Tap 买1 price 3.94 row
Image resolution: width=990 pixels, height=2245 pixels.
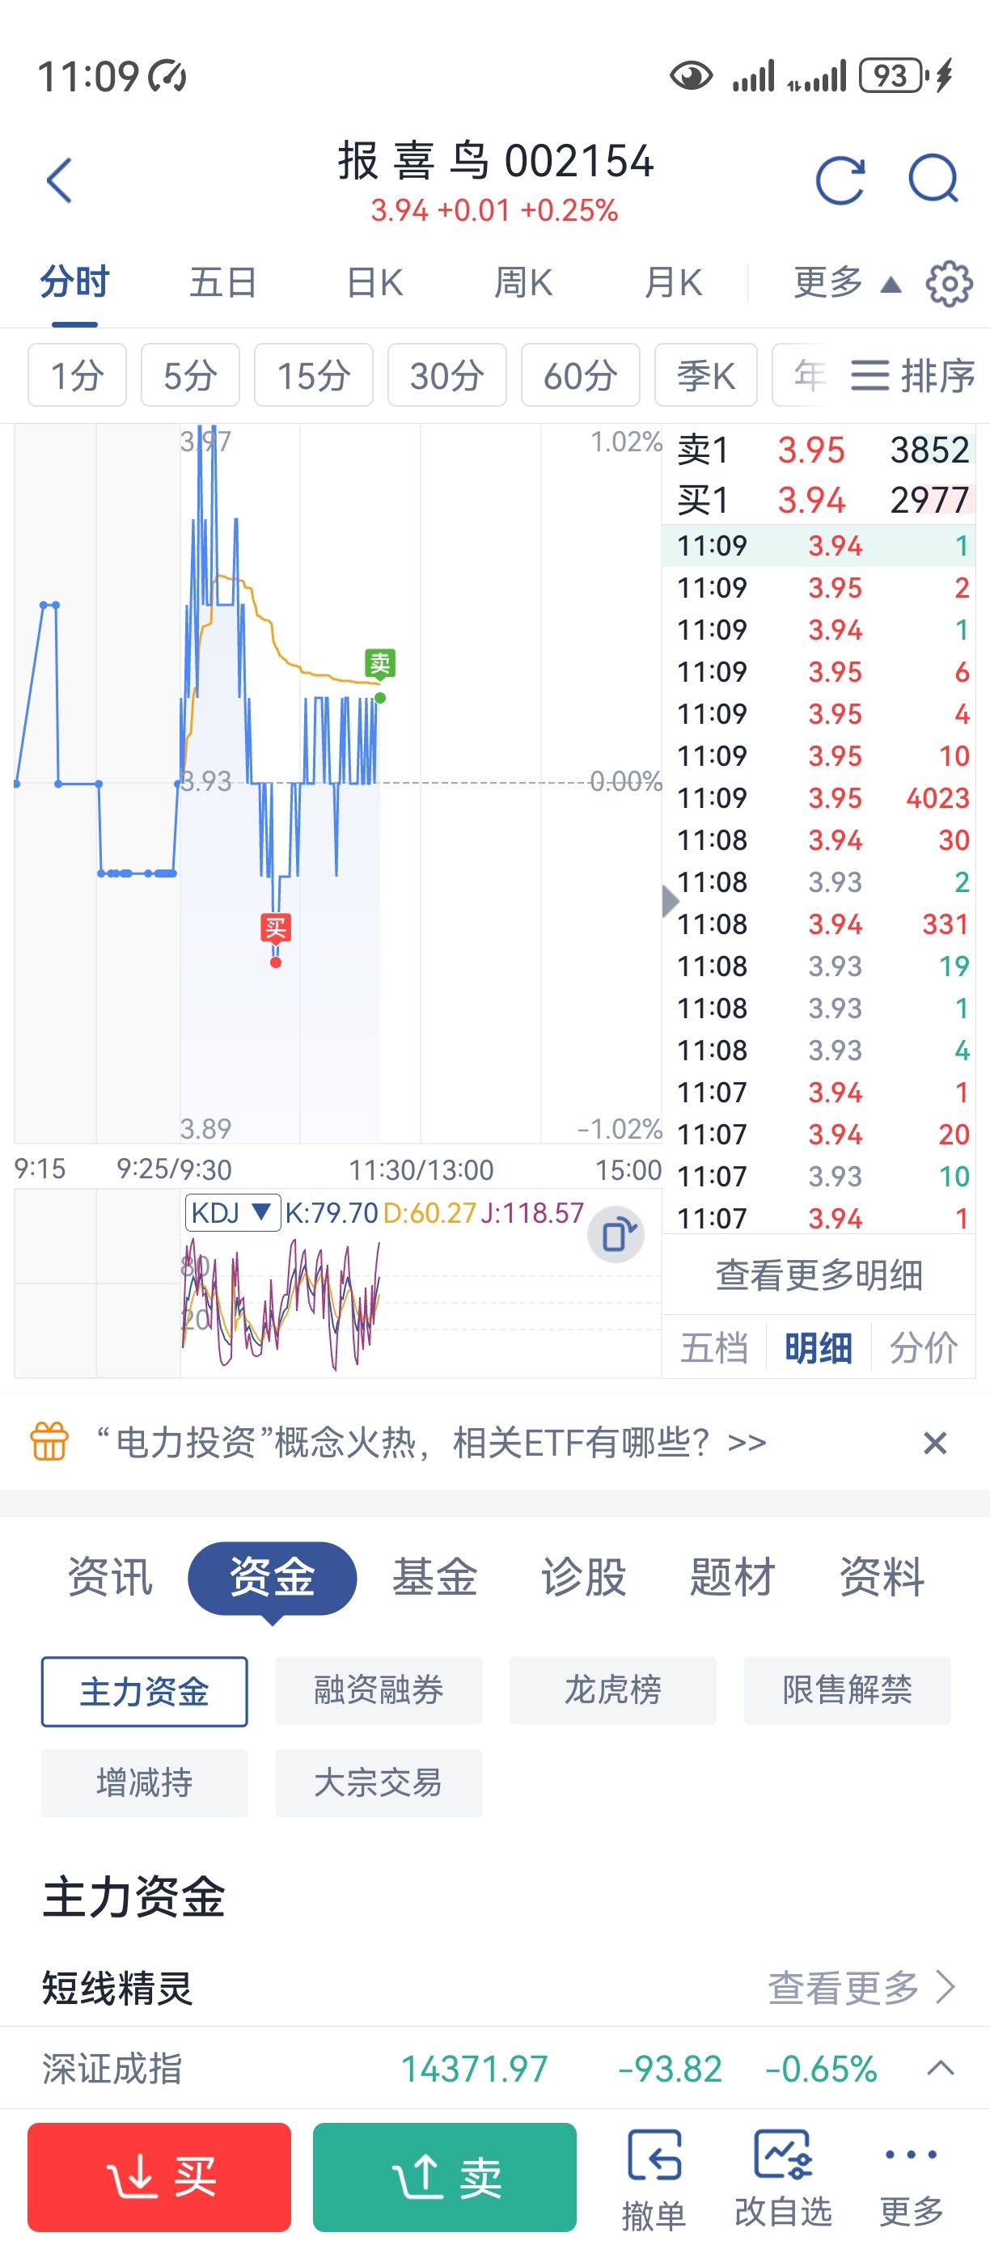819,501
